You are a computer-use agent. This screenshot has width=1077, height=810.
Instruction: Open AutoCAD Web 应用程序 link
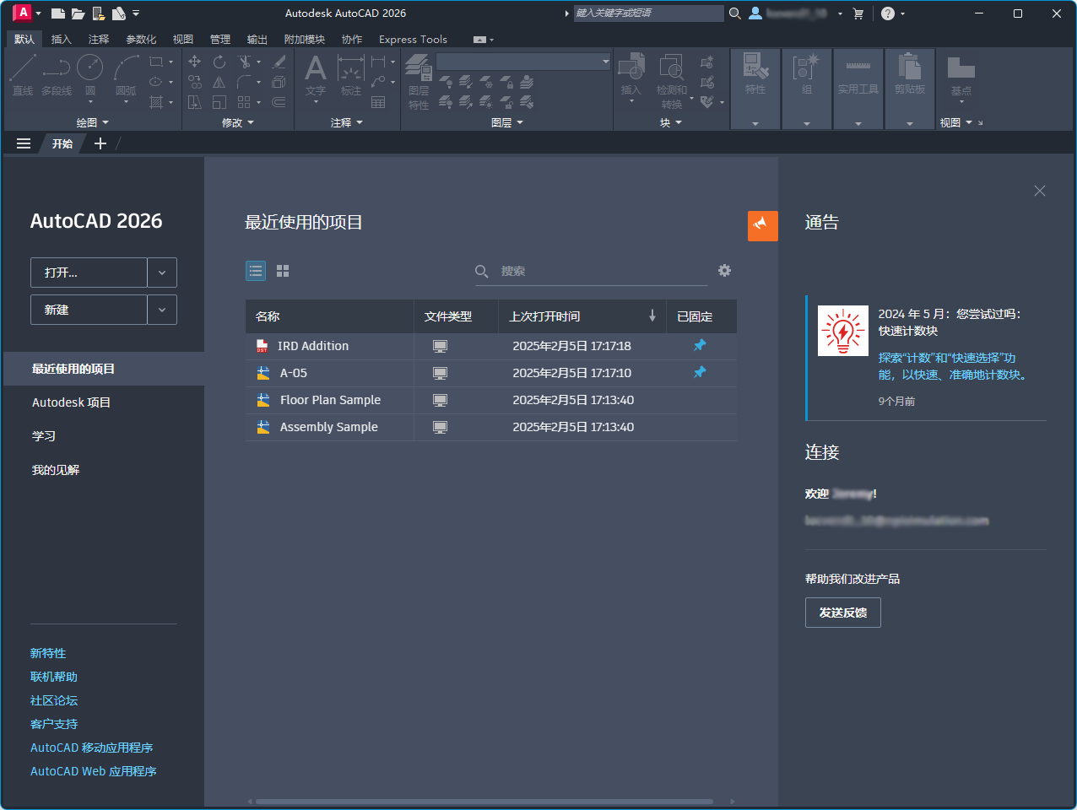[x=94, y=771]
